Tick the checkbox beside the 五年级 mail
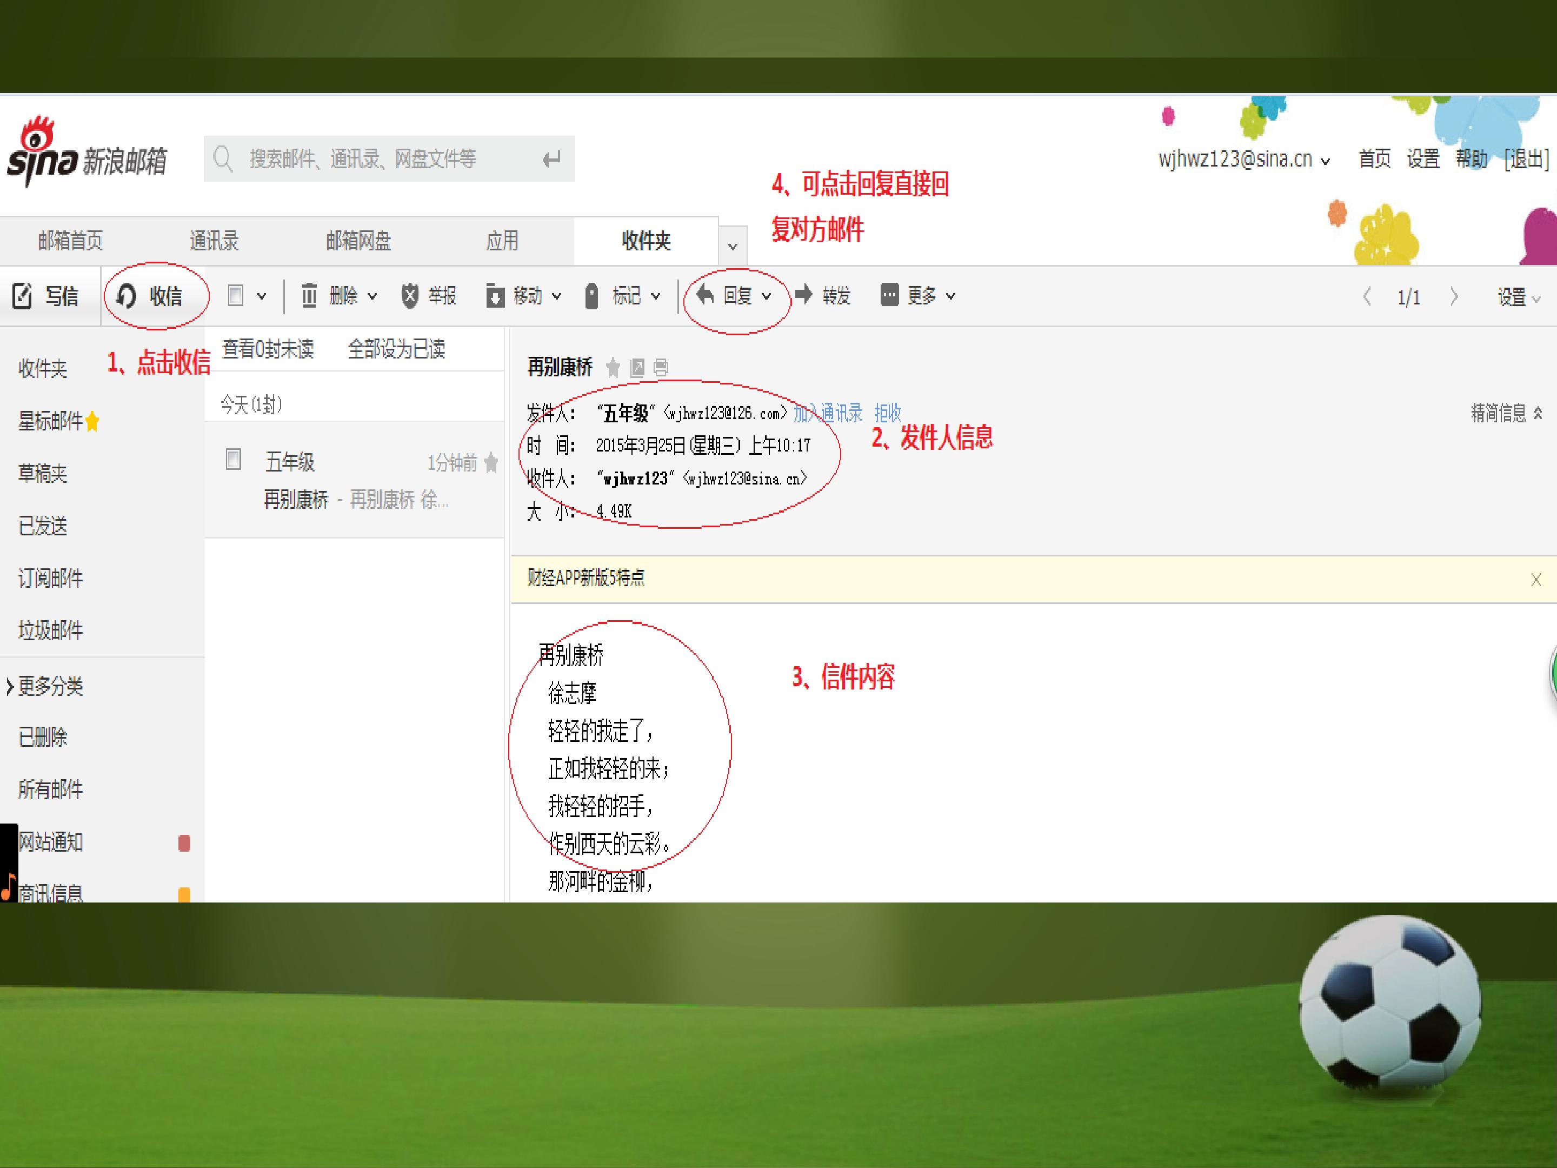The image size is (1557, 1168). point(233,460)
